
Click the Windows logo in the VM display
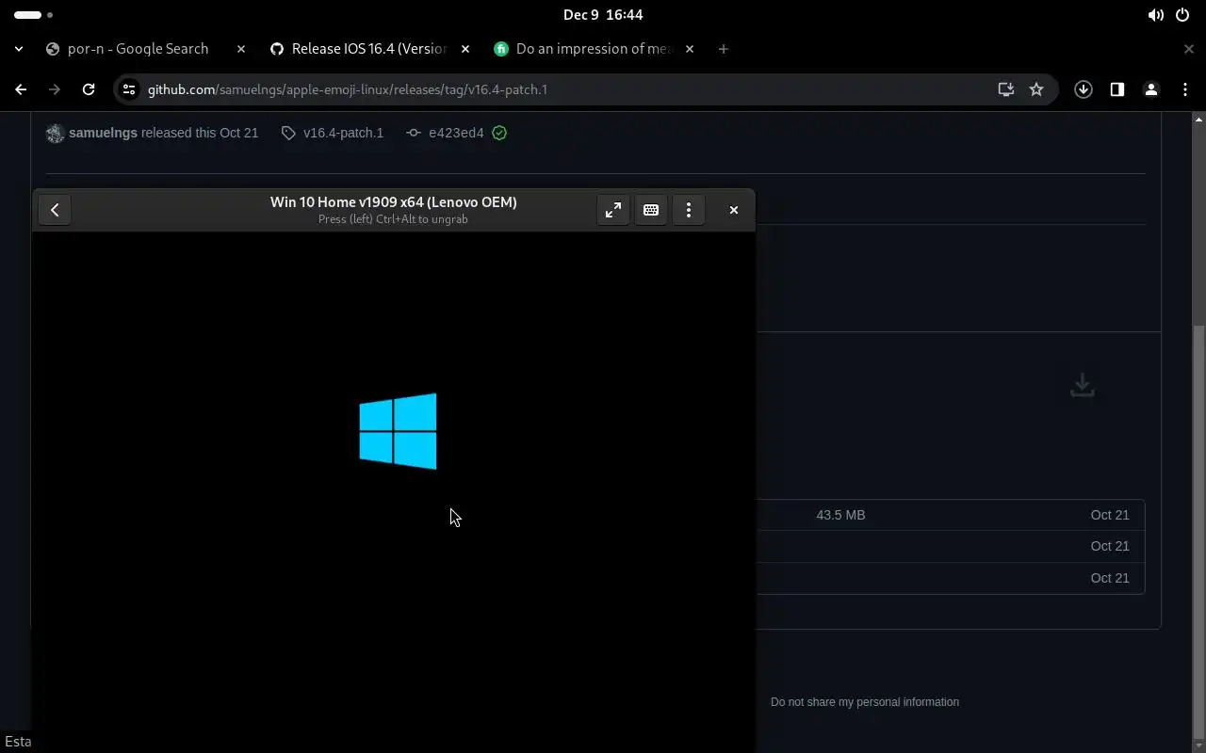click(x=398, y=431)
